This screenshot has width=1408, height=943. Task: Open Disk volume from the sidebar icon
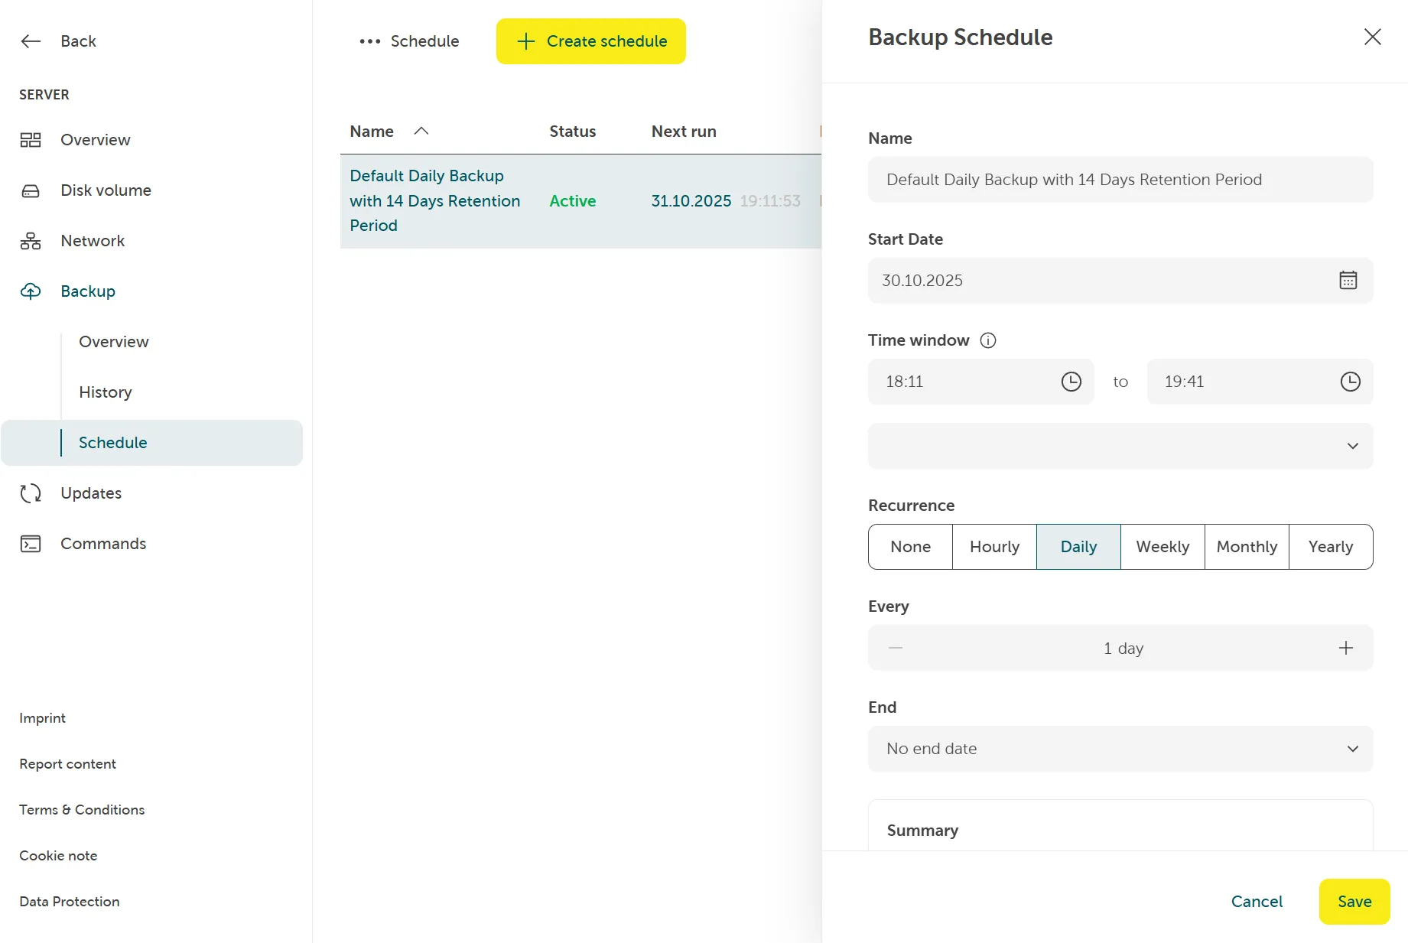(30, 190)
